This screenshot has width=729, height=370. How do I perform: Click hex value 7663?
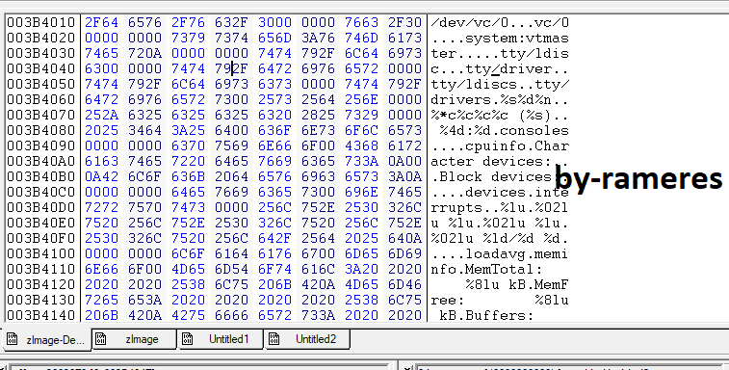362,22
